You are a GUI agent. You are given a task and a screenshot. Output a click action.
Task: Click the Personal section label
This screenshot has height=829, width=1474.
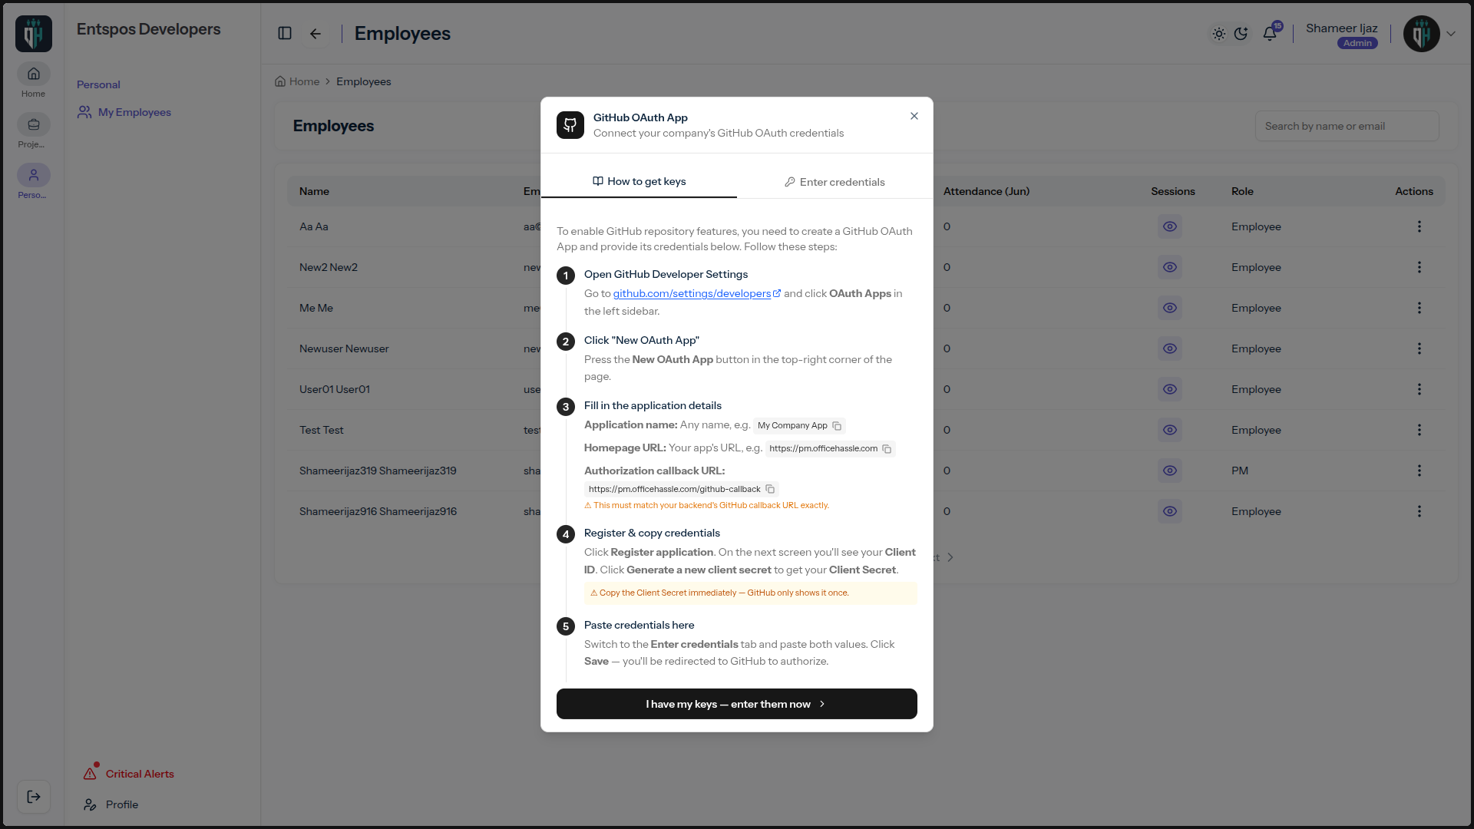[98, 84]
